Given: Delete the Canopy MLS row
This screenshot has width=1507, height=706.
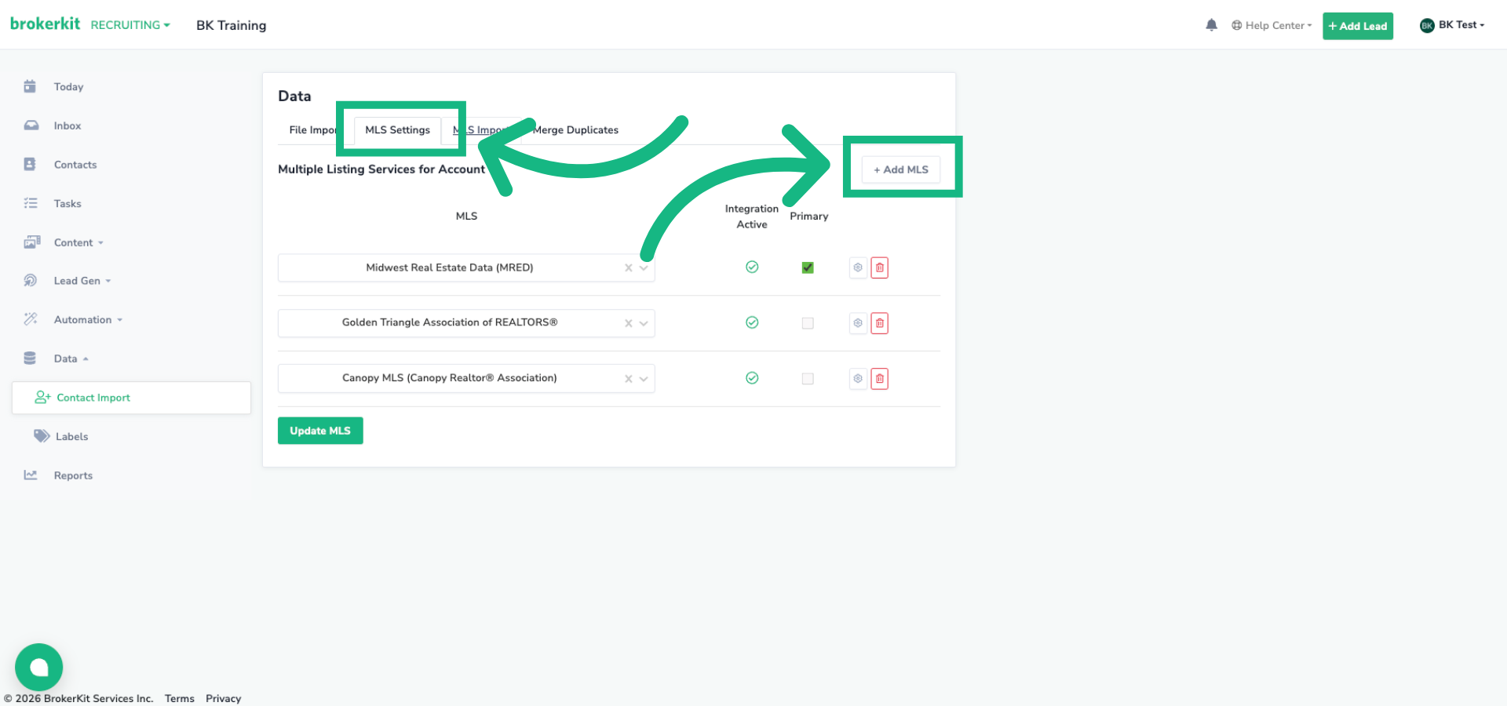Looking at the screenshot, I should tap(880, 378).
